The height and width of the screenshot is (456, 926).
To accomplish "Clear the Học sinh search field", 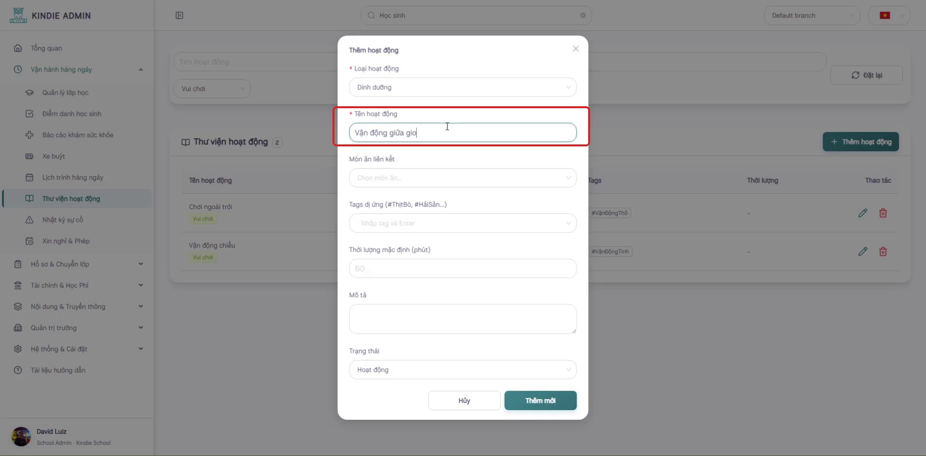I will (583, 15).
